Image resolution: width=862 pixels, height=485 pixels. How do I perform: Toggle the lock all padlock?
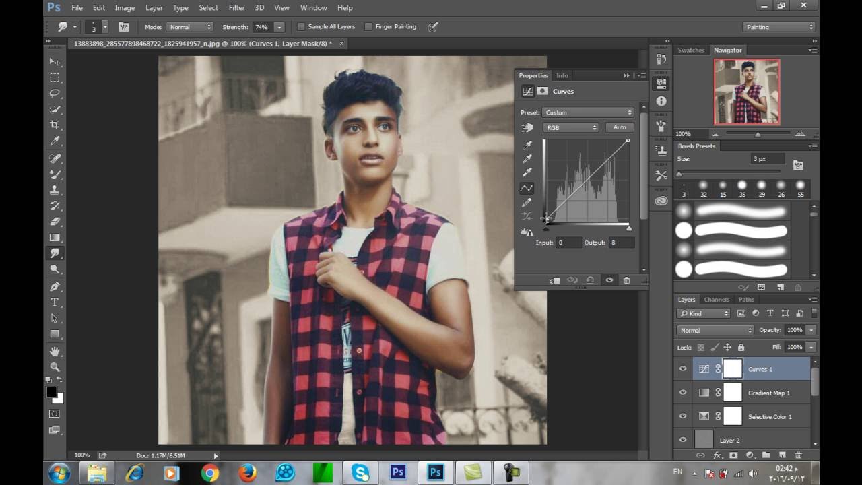coord(741,348)
